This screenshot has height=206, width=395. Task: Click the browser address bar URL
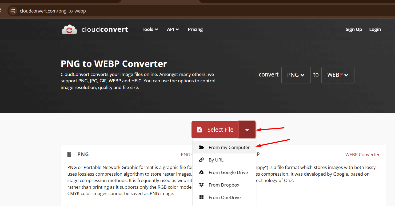pyautogui.click(x=53, y=11)
